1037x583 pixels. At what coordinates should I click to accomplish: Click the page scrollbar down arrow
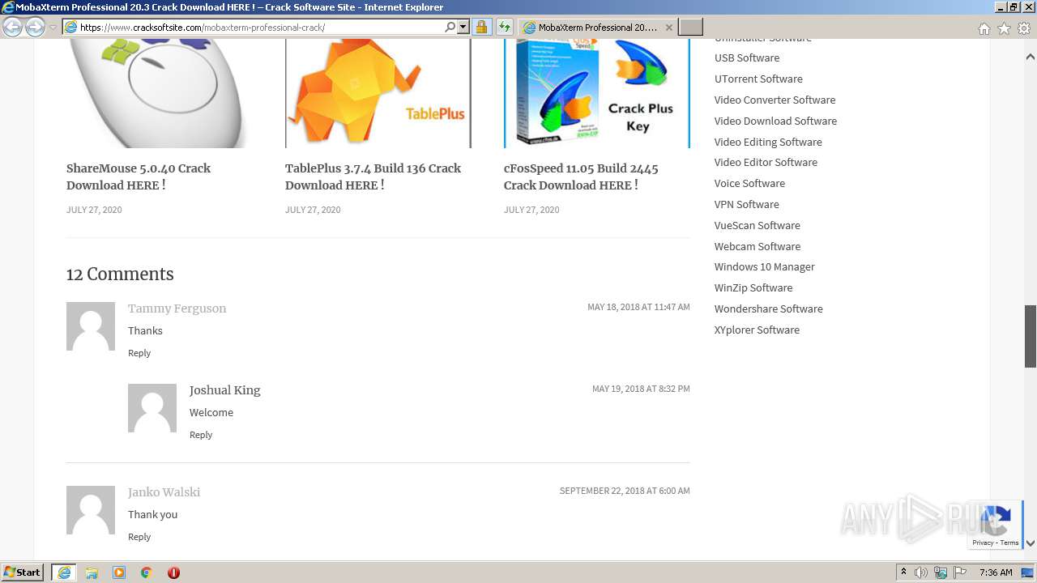click(1031, 543)
